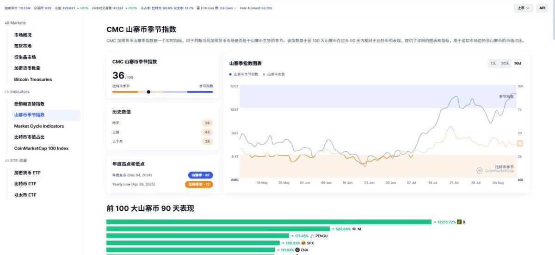Viewport: 555px width, 255px height.
Task: Open 以太币 ETF in the sidebar
Action: tap(25, 195)
